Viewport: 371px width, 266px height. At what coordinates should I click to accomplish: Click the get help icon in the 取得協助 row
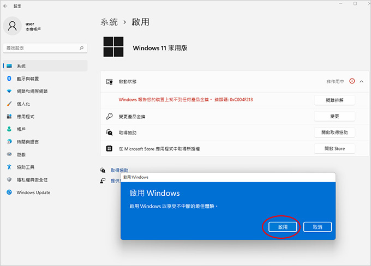[x=109, y=132]
